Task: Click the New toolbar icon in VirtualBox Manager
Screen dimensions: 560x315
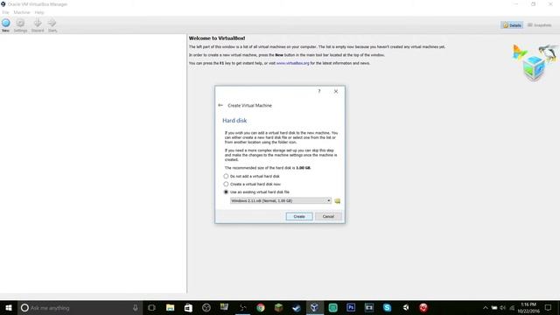Action: click(x=6, y=25)
